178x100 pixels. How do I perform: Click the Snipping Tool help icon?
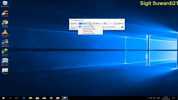coord(122,27)
